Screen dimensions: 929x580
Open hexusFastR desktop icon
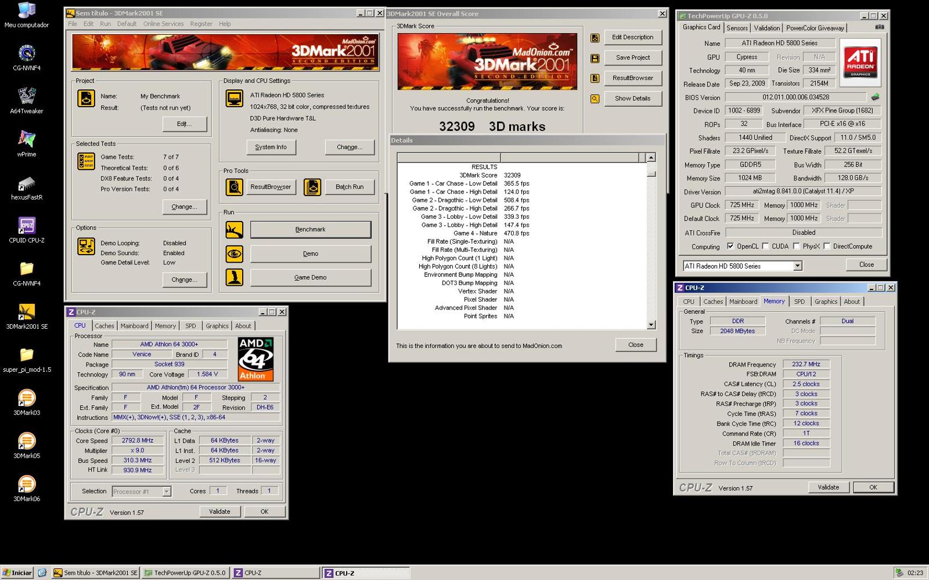27,187
